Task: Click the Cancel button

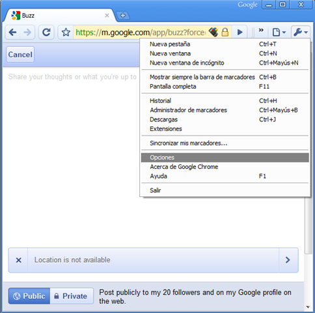Action: point(20,55)
